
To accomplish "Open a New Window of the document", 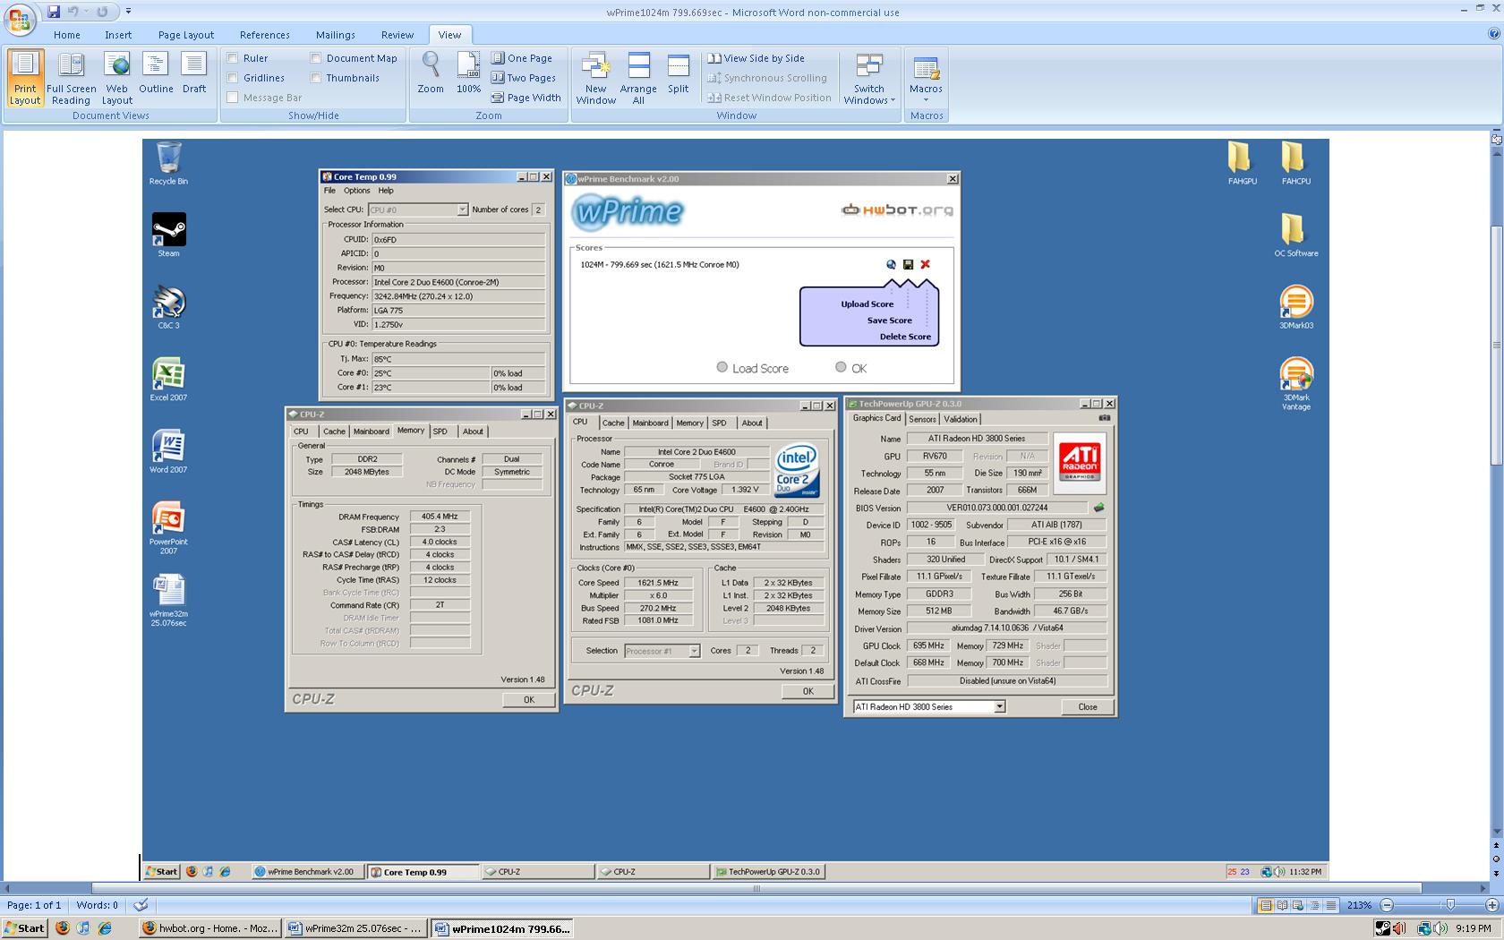I will pyautogui.click(x=595, y=78).
